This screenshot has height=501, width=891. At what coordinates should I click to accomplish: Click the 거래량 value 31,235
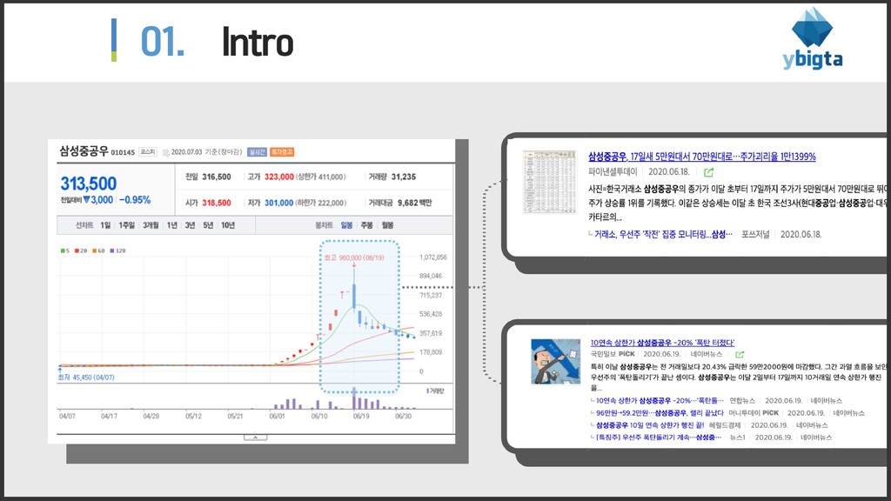[x=404, y=177]
